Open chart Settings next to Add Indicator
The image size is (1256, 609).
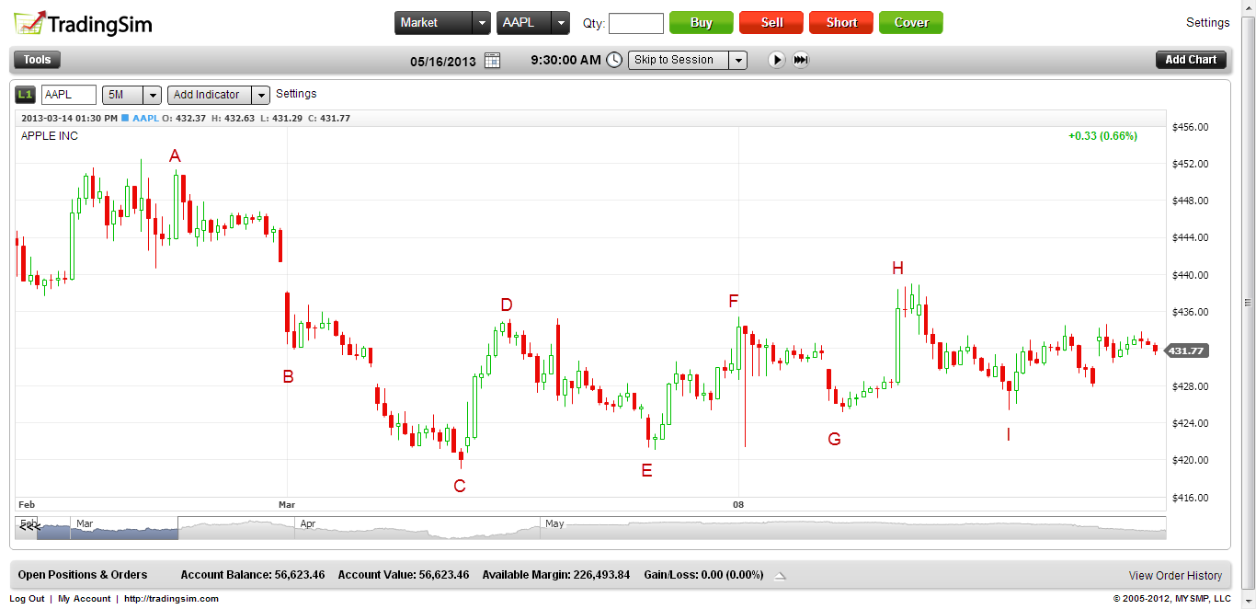pyautogui.click(x=296, y=94)
